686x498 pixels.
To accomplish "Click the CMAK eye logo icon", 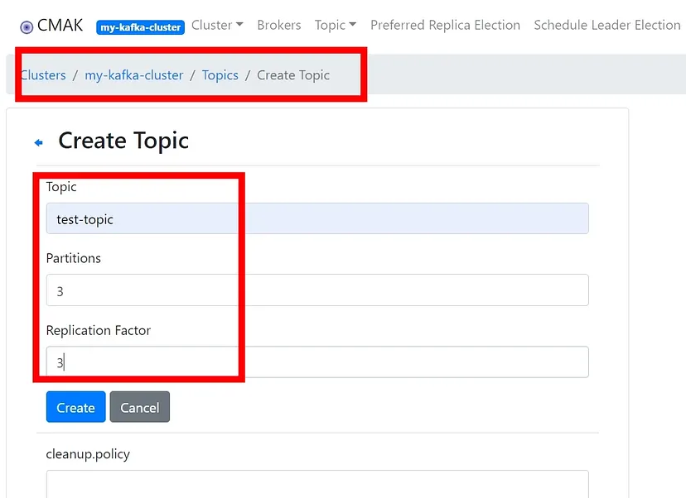I will coord(27,27).
